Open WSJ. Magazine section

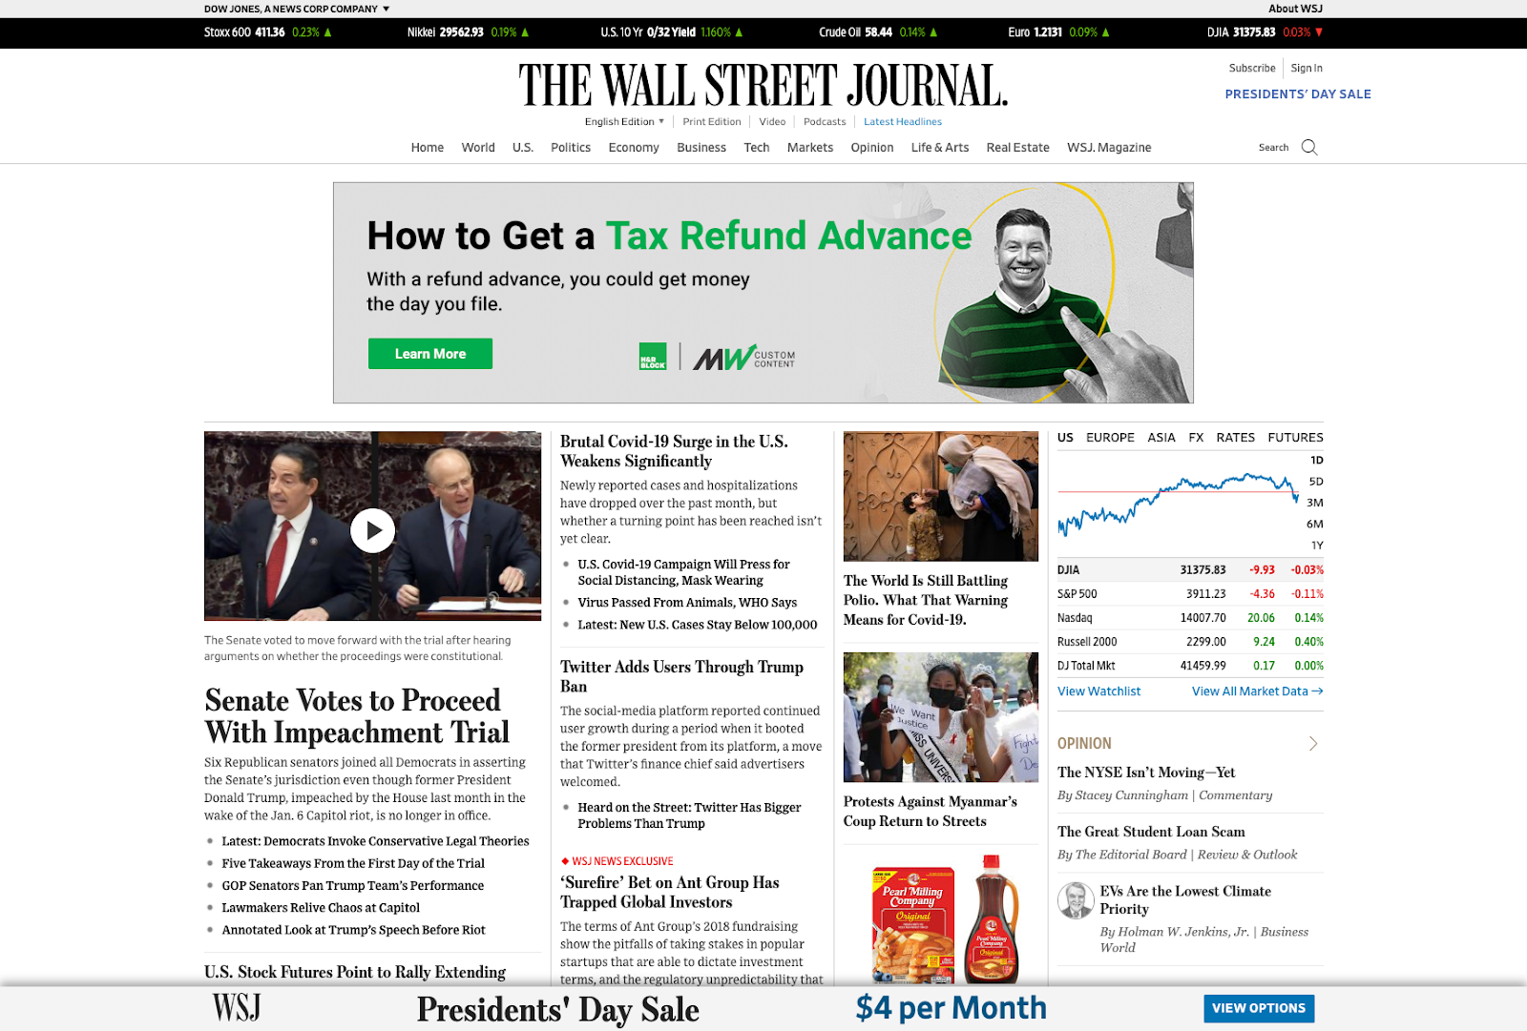pos(1109,148)
